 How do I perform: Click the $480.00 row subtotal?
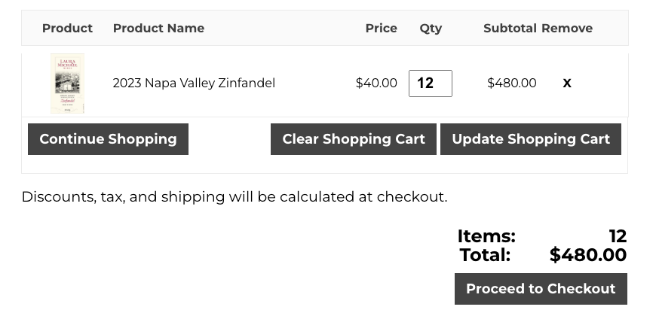(512, 84)
